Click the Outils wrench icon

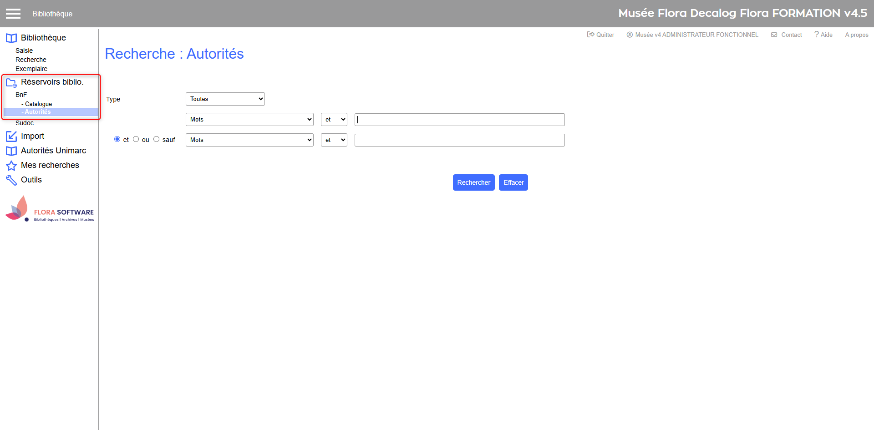click(x=11, y=180)
